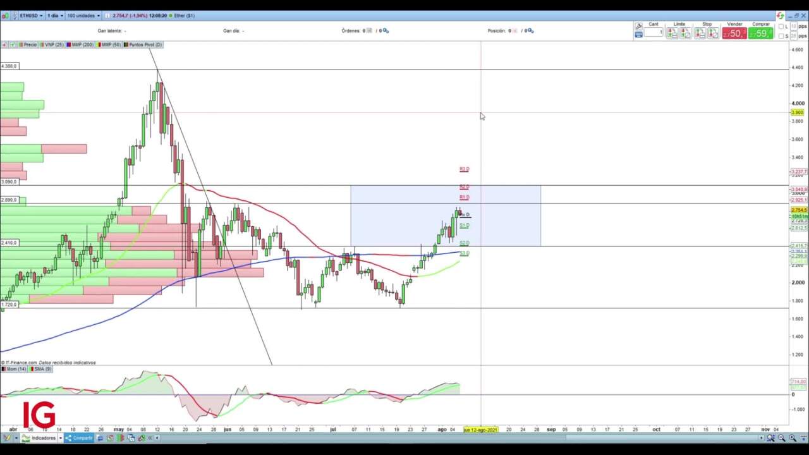This screenshot has height=455, width=809.
Task: Click the red-green sync arrows icon
Action: click(x=780, y=15)
